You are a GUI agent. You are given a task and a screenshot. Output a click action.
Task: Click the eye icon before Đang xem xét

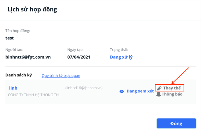click(x=122, y=91)
